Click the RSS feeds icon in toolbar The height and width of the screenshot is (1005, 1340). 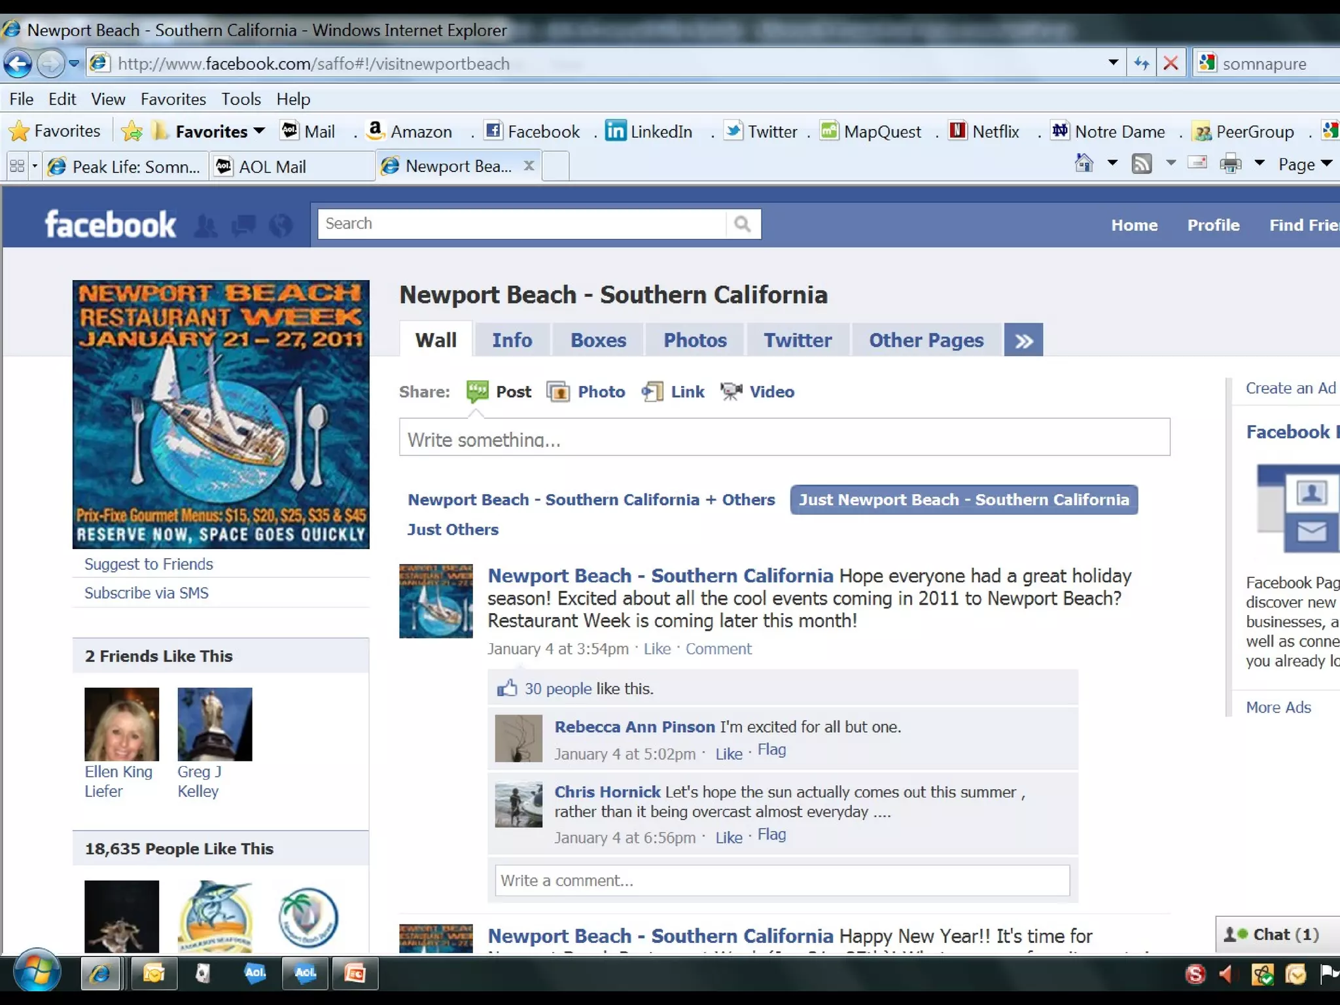1142,164
